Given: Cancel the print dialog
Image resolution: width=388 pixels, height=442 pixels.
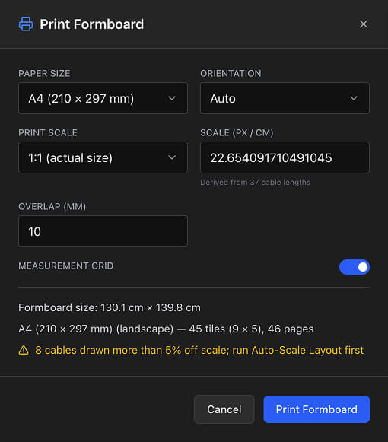Looking at the screenshot, I should coord(224,409).
